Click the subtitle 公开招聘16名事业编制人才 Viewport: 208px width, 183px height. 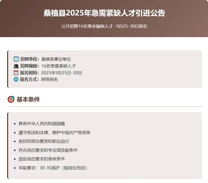87,26
